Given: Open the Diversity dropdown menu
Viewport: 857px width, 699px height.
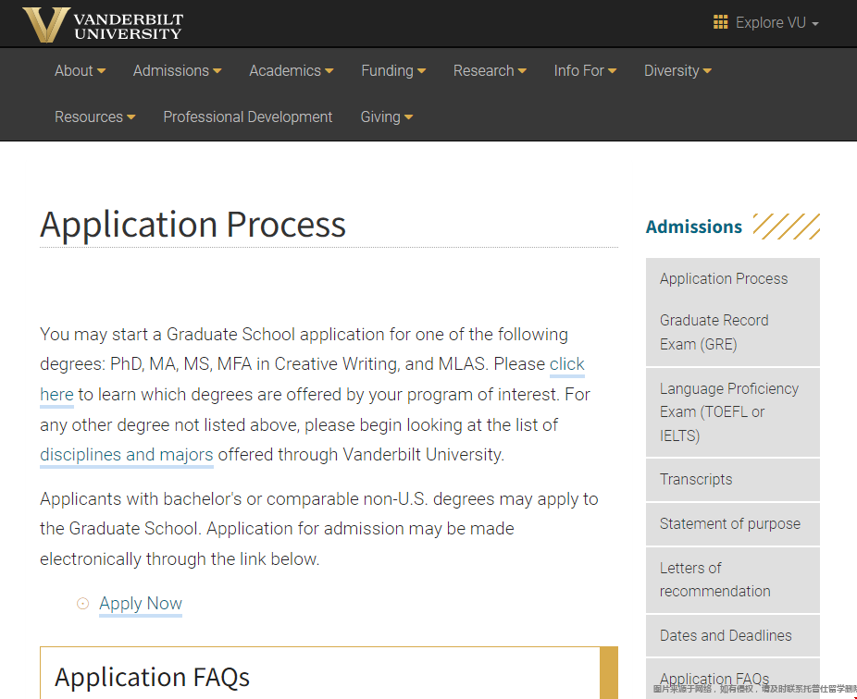Looking at the screenshot, I should 677,71.
